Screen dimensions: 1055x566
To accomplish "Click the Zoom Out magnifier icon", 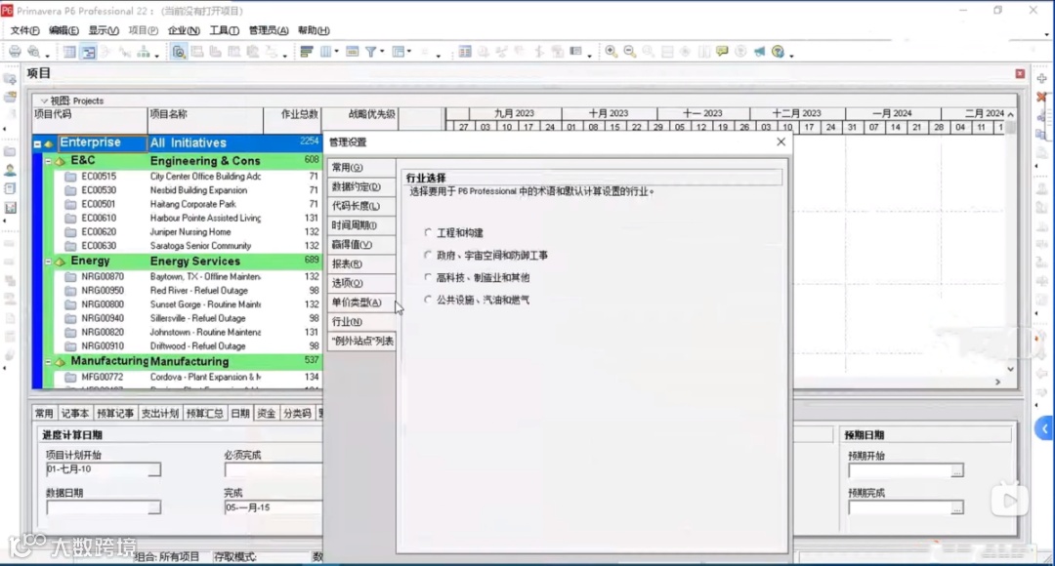I will point(628,51).
